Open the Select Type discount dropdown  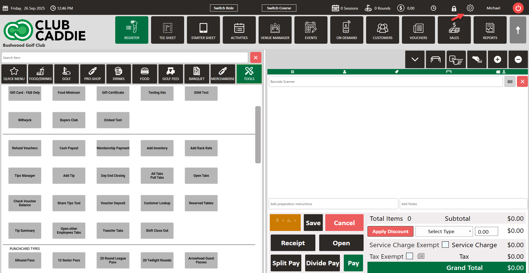click(x=444, y=231)
